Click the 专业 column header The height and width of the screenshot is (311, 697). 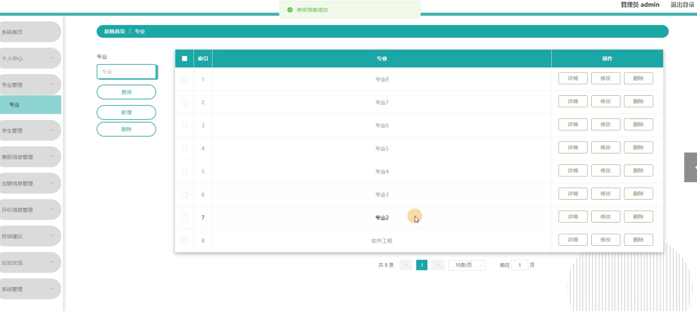382,58
